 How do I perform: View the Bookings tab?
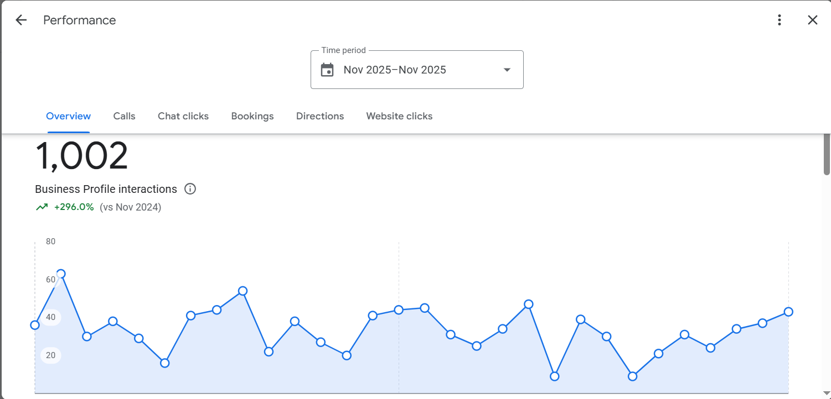click(x=252, y=116)
